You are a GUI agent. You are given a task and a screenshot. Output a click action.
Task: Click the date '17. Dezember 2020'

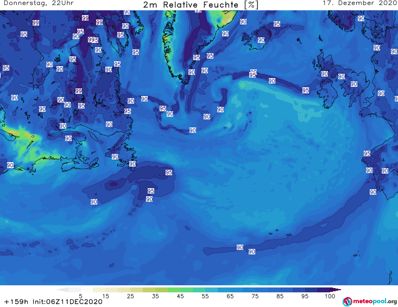click(360, 3)
